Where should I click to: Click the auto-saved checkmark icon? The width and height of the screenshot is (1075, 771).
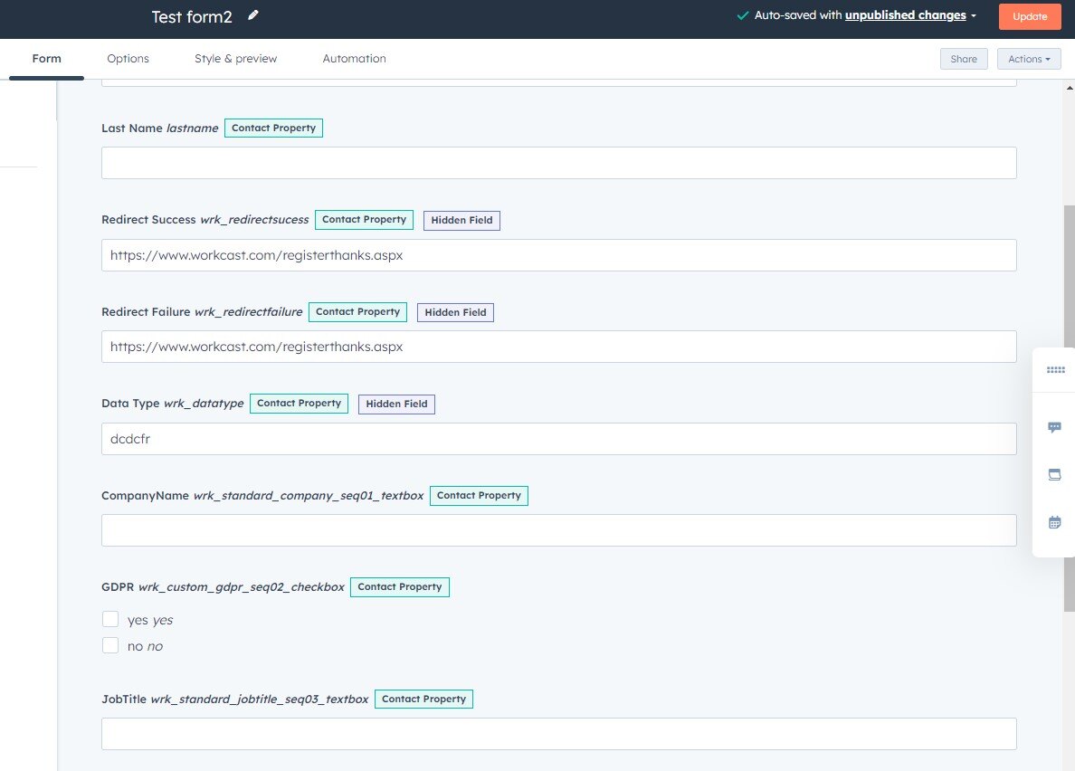743,15
